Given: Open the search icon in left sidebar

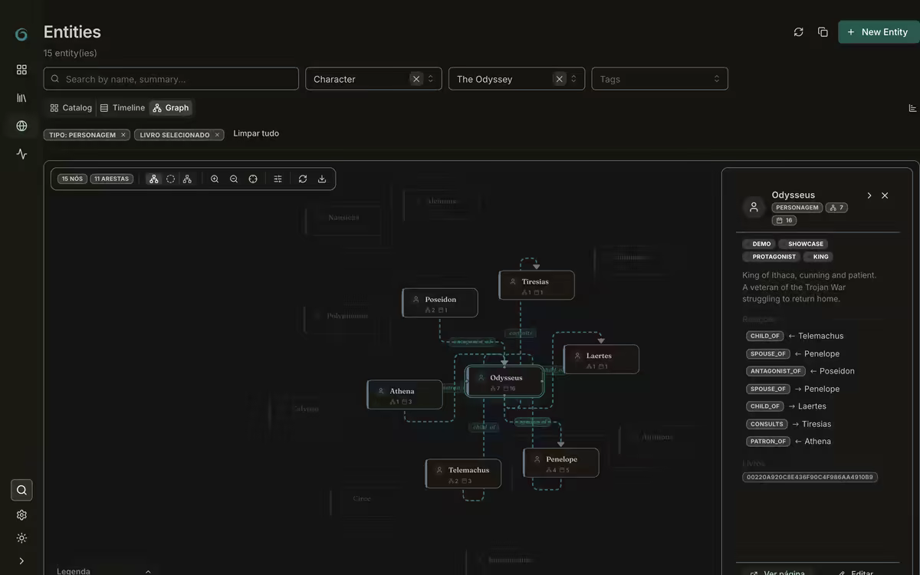Looking at the screenshot, I should pos(21,490).
